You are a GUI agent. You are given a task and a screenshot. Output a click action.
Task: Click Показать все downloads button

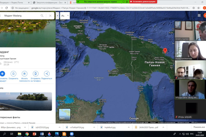pyautogui.click(x=198, y=128)
